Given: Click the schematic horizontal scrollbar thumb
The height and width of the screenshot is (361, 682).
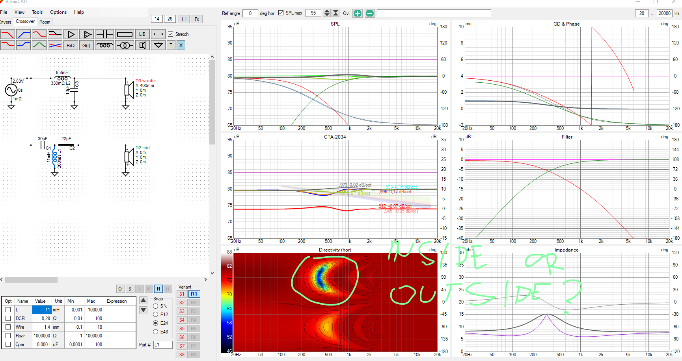Looking at the screenshot, I should point(31,280).
